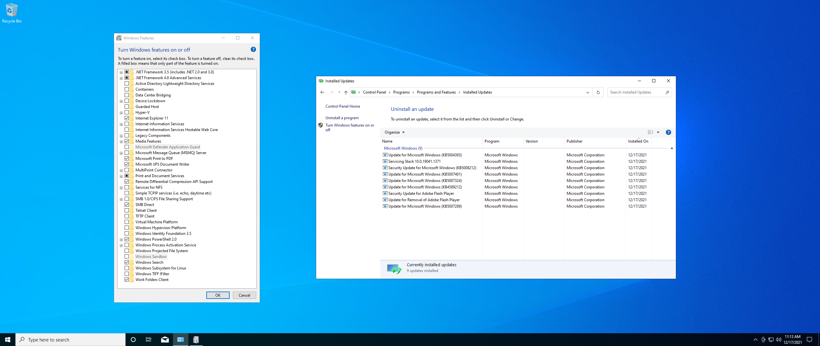This screenshot has width=820, height=346.
Task: Check the Containers feature
Action: (x=127, y=89)
